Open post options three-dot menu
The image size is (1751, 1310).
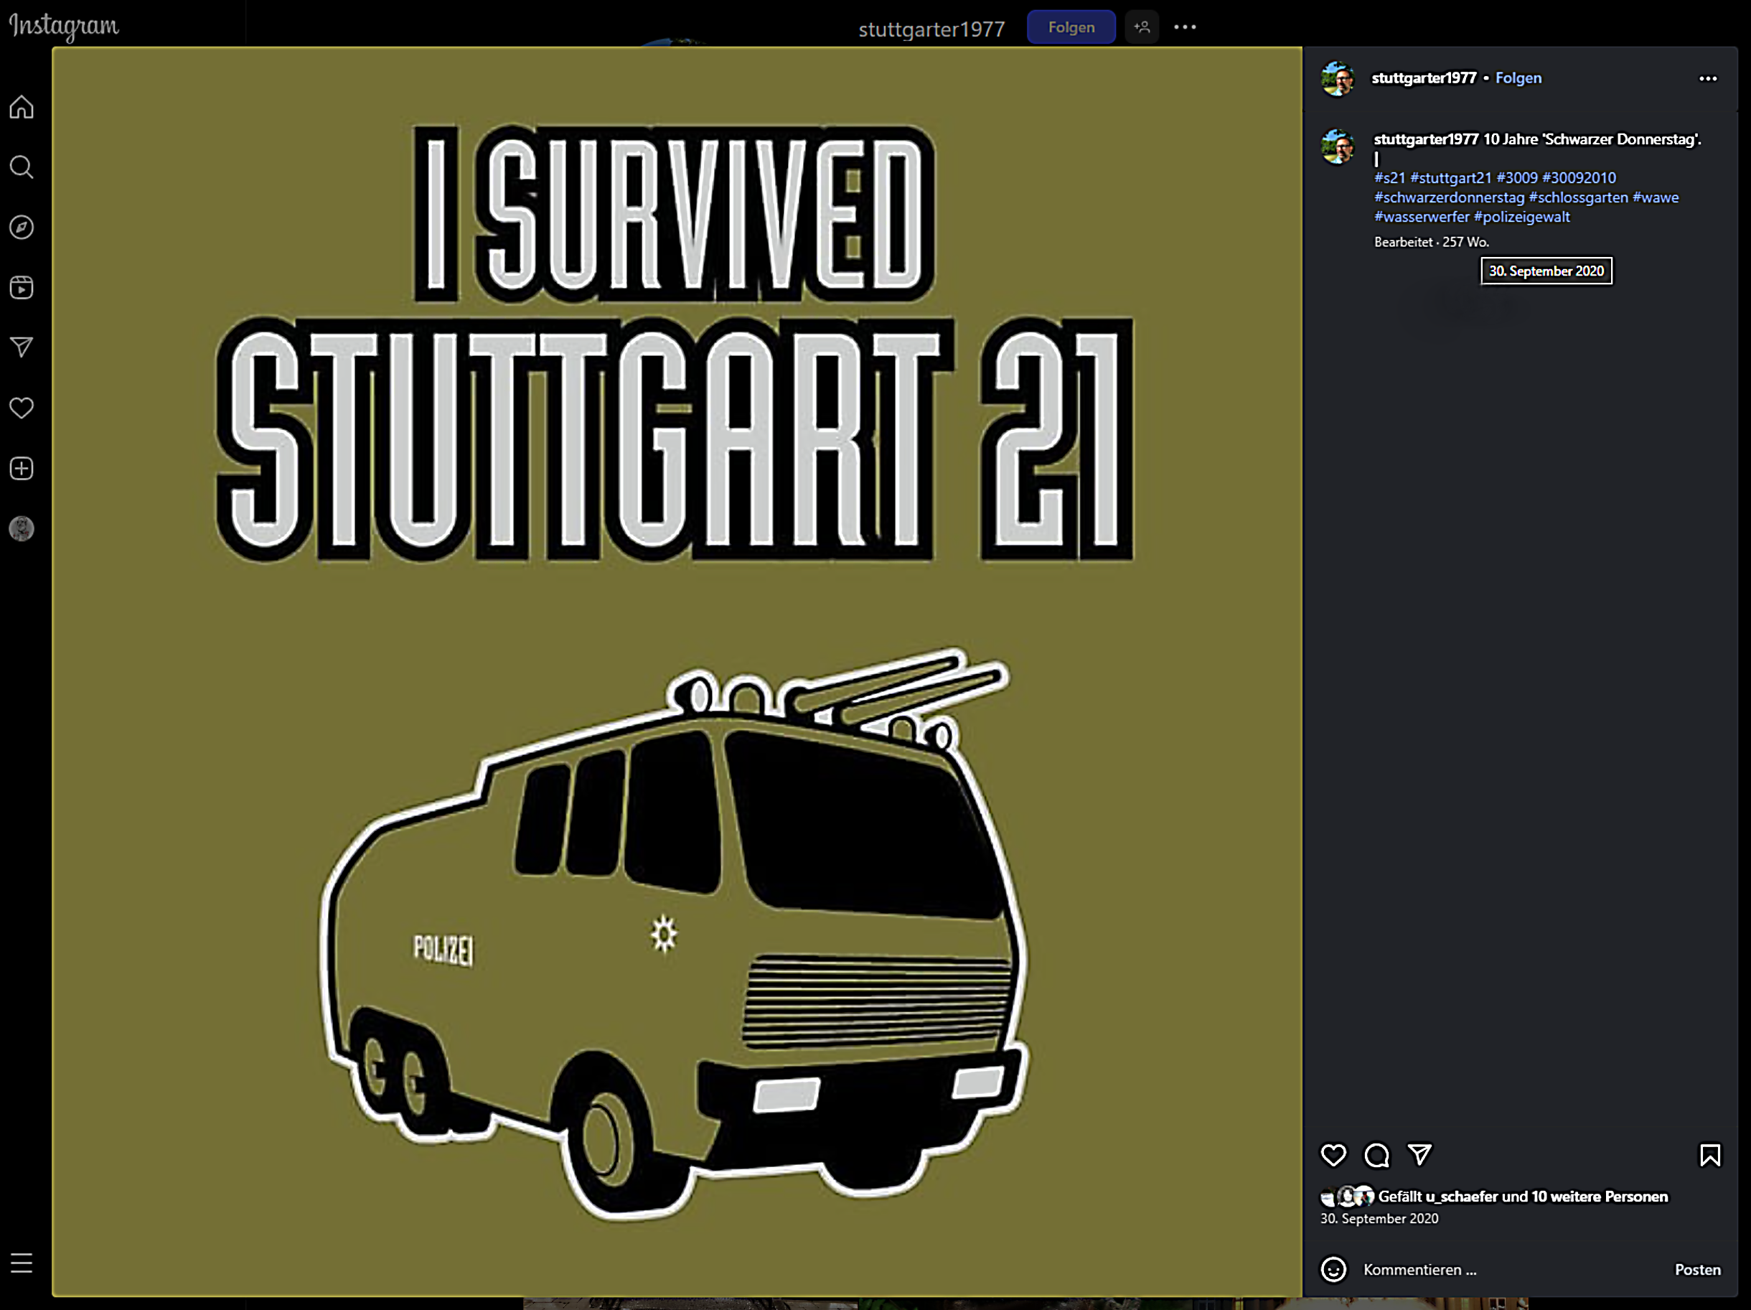[1707, 78]
